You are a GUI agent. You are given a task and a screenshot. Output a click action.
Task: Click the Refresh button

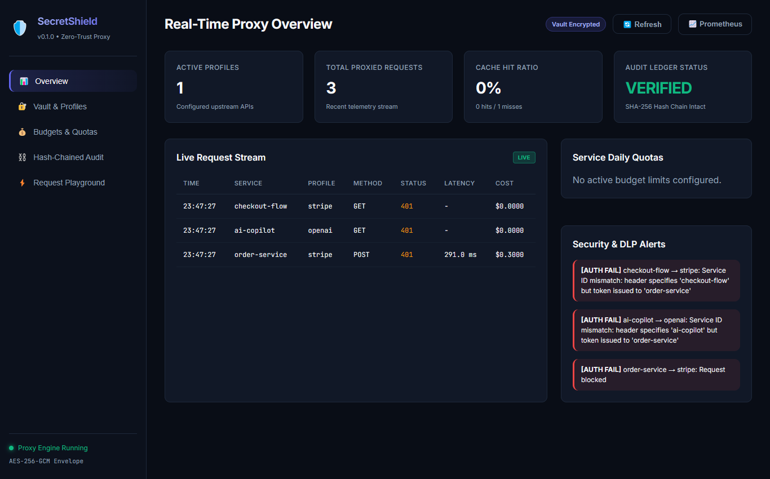pos(642,24)
